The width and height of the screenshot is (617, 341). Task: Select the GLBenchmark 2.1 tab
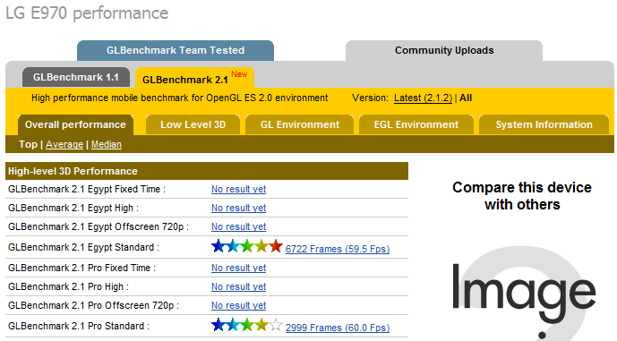[x=194, y=78]
